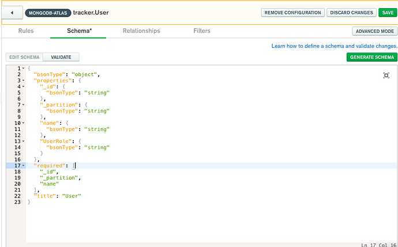Click the fullscreen editor icon
The width and height of the screenshot is (398, 247).
[x=386, y=76]
